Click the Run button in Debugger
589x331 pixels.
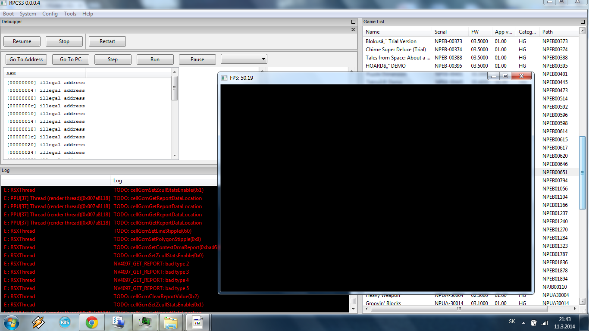155,59
